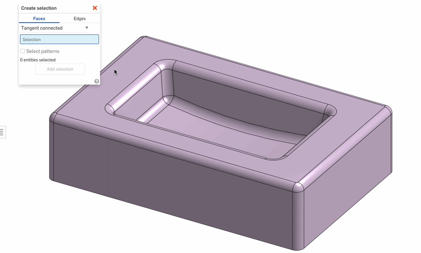The height and width of the screenshot is (253, 421).
Task: Focus the Selection input field
Action: (59, 39)
